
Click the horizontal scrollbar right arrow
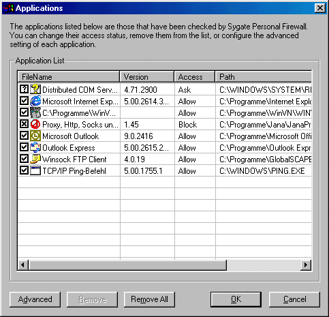306,265
